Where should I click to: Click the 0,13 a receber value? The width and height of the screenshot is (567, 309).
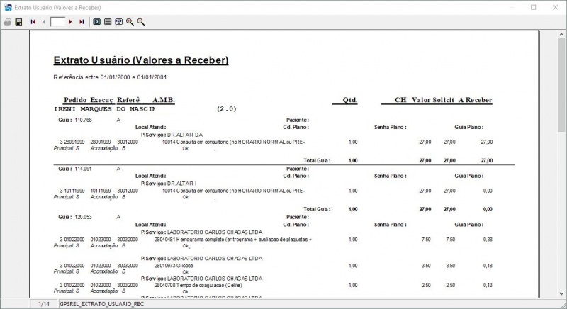(488, 285)
